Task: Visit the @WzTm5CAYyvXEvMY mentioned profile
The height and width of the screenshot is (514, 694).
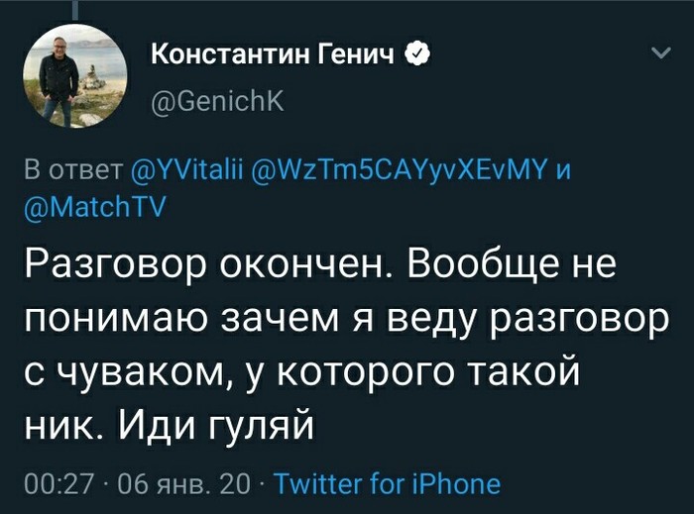Action: tap(403, 171)
